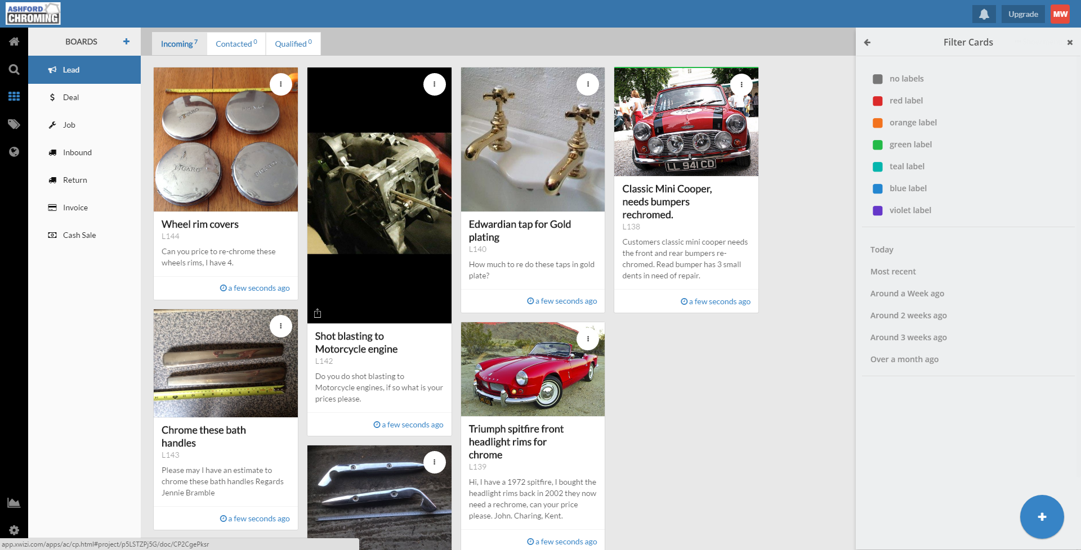Expand options on Edwardian tap card
1081x550 pixels.
point(588,84)
